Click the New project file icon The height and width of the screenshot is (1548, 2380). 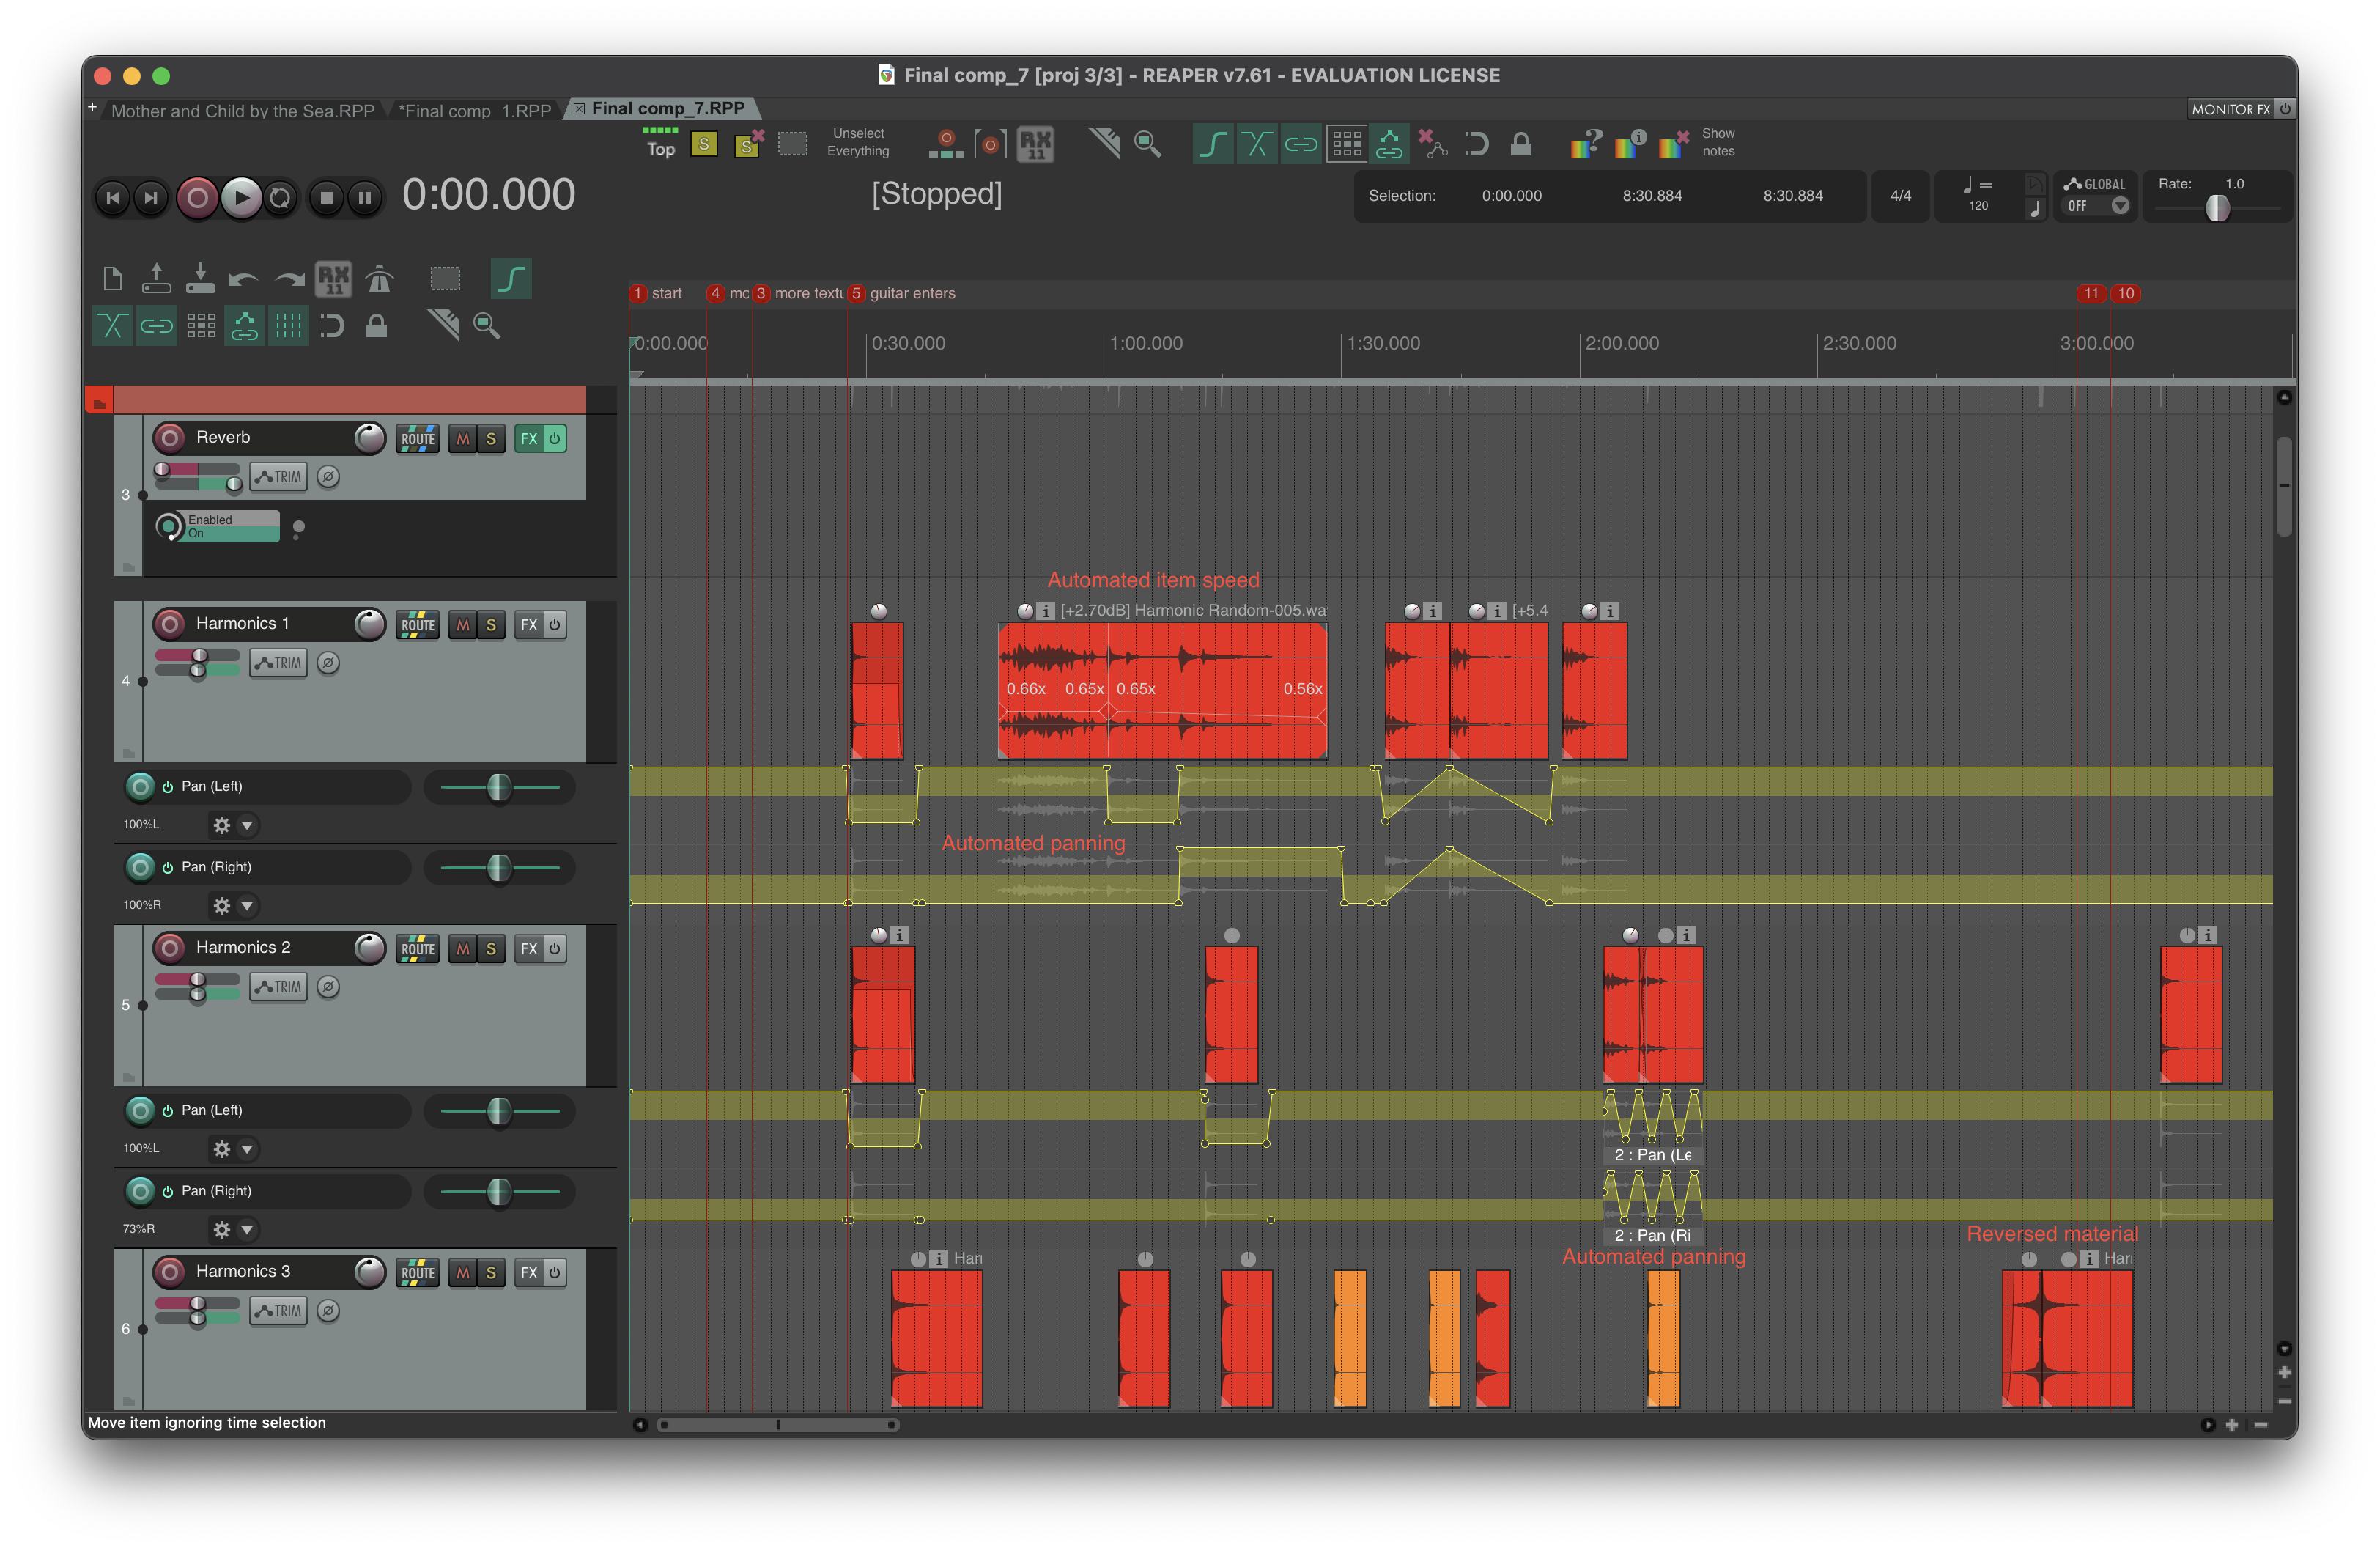[113, 278]
